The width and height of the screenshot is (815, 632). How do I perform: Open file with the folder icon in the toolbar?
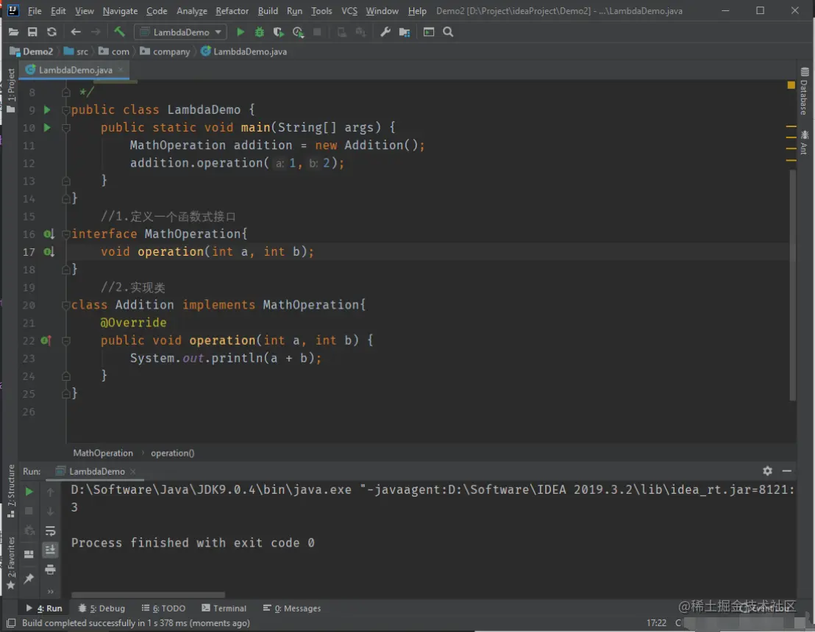(13, 32)
